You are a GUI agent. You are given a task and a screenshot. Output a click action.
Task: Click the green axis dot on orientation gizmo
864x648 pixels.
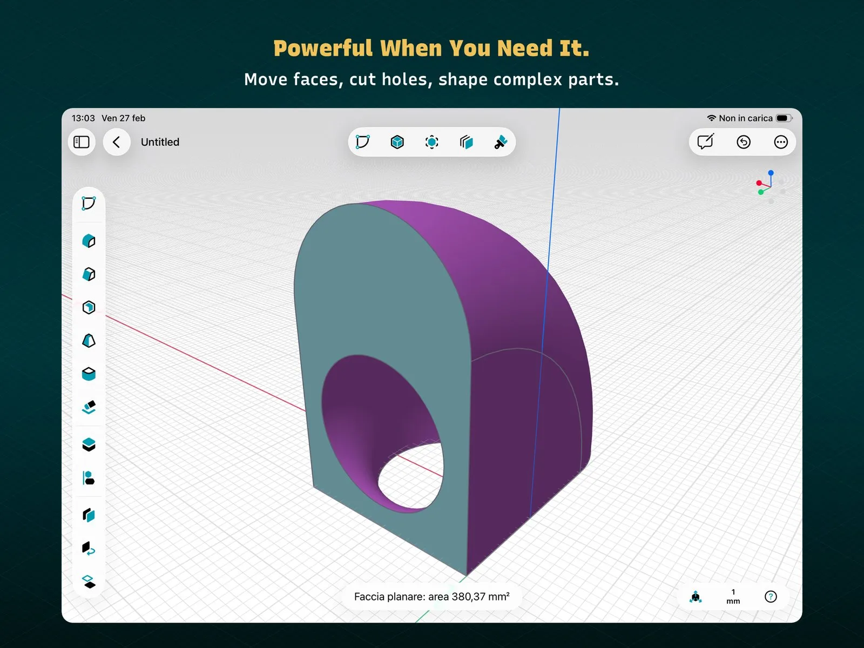pyautogui.click(x=761, y=192)
